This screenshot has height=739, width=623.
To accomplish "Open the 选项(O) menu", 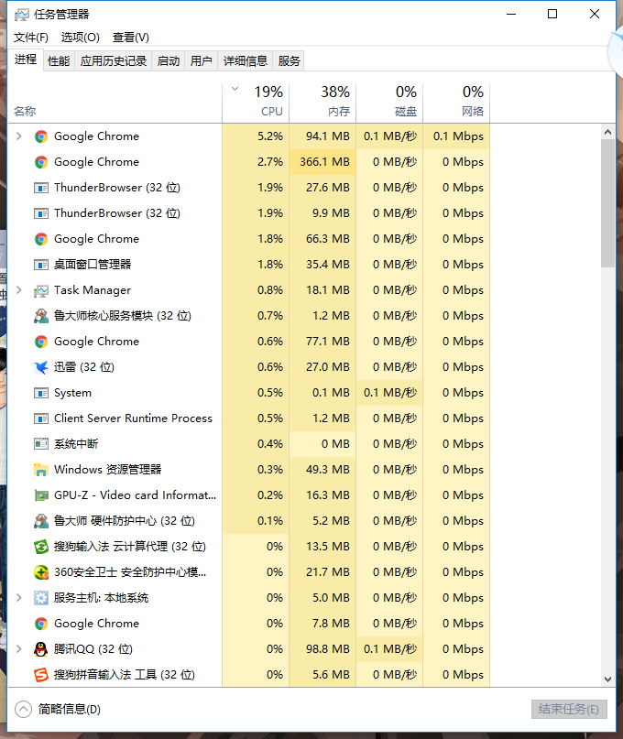I will pos(81,38).
